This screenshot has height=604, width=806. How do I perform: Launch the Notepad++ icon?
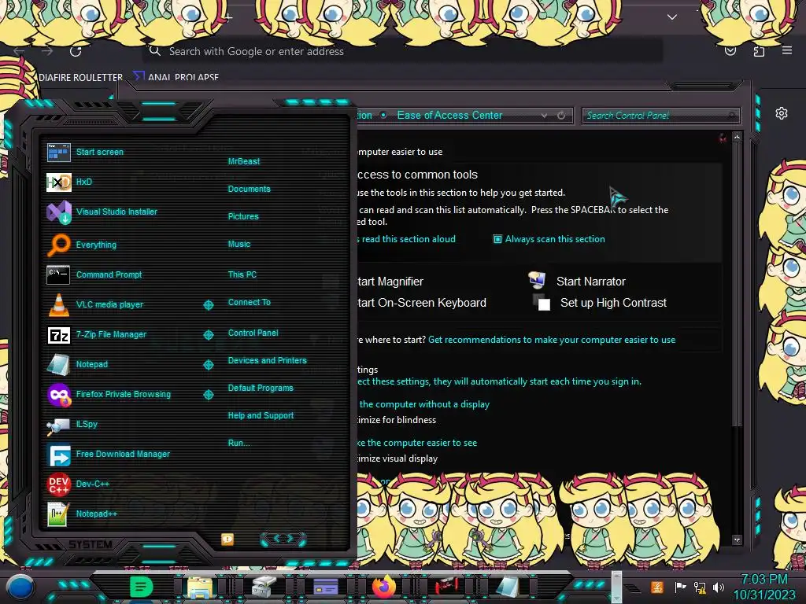58,514
